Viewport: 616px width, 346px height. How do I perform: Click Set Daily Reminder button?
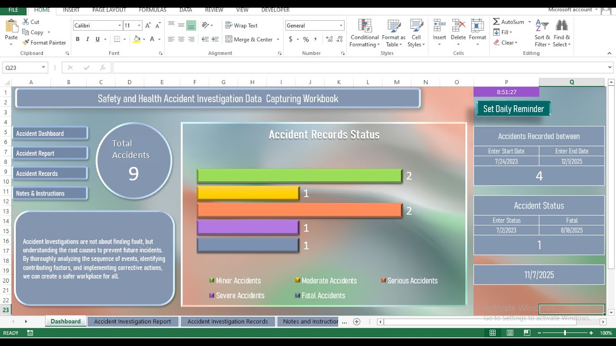coord(513,109)
